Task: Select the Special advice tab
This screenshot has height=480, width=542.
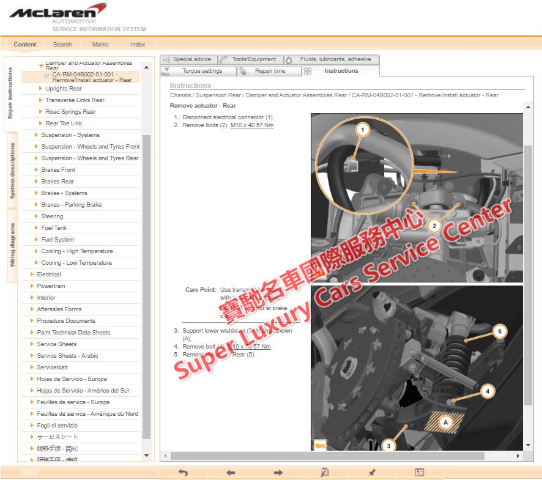Action: point(189,59)
